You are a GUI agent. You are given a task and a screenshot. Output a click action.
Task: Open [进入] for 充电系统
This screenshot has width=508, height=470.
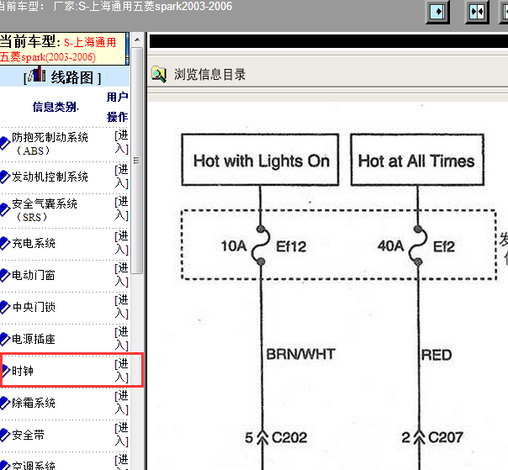[x=121, y=243]
